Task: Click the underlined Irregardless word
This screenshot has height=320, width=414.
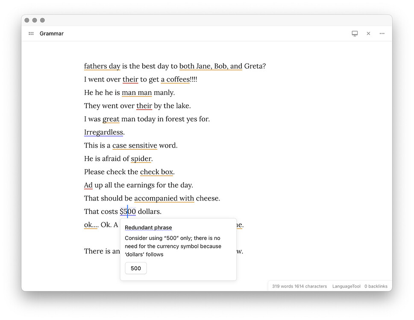Action: point(103,132)
